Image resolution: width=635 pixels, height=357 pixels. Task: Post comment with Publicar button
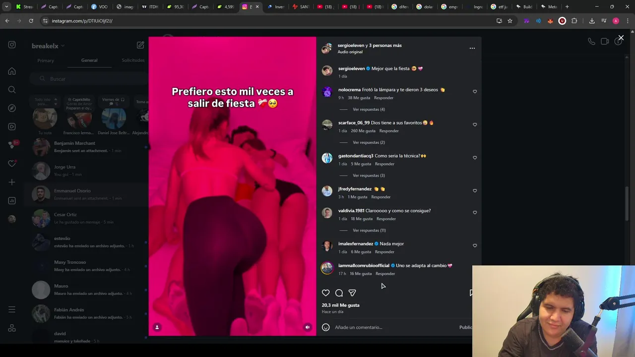pyautogui.click(x=465, y=327)
